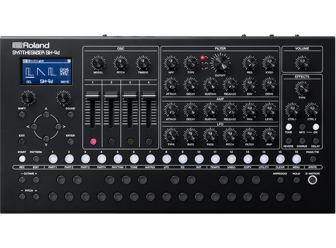Push the PATTERN button
This screenshot has width=336, height=248.
click(36, 159)
